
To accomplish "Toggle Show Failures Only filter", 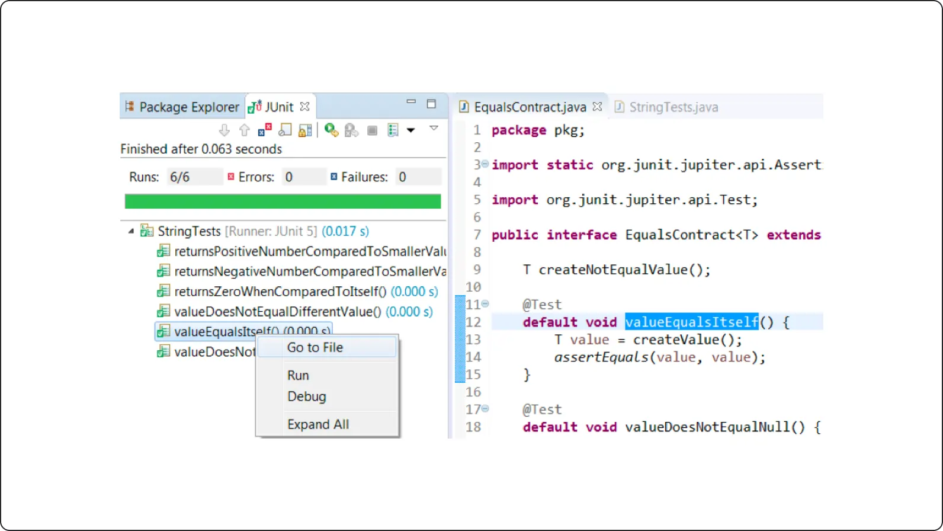I will pyautogui.click(x=265, y=130).
